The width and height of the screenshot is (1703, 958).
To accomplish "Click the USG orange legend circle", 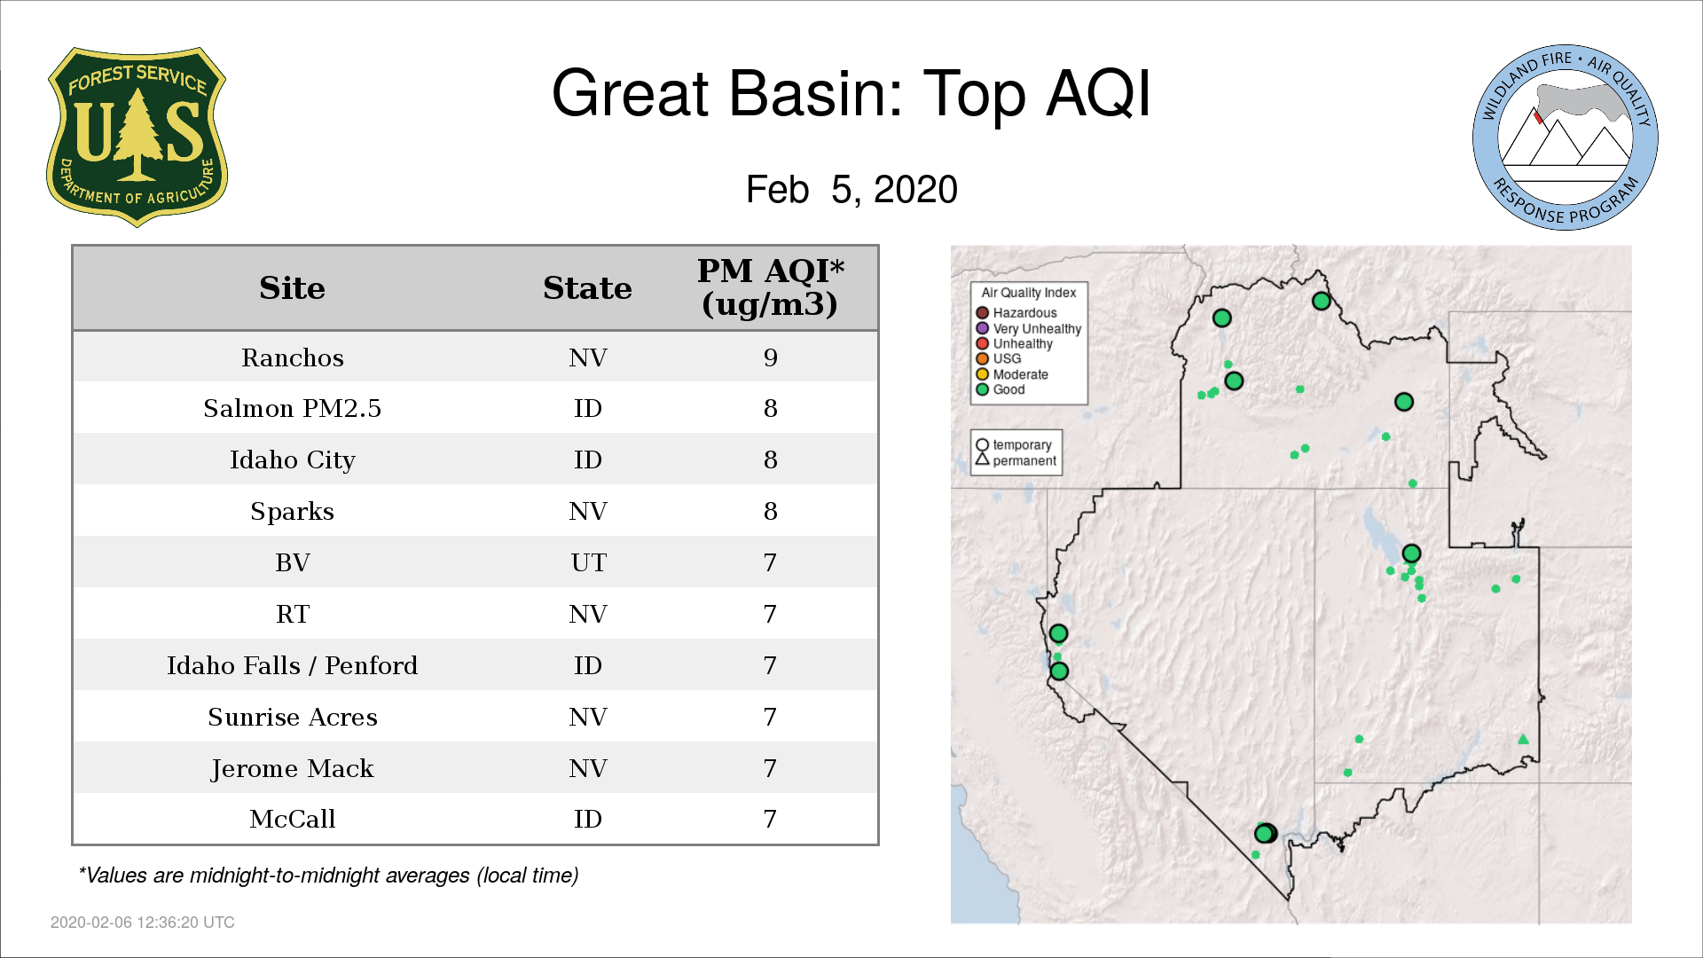I will pos(983,358).
